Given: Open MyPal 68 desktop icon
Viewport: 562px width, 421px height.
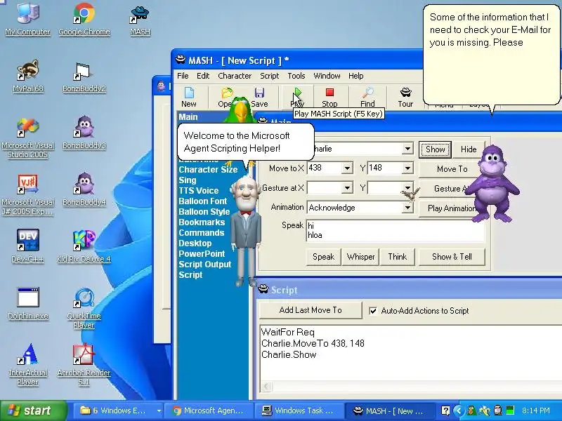Looking at the screenshot, I should (27, 76).
